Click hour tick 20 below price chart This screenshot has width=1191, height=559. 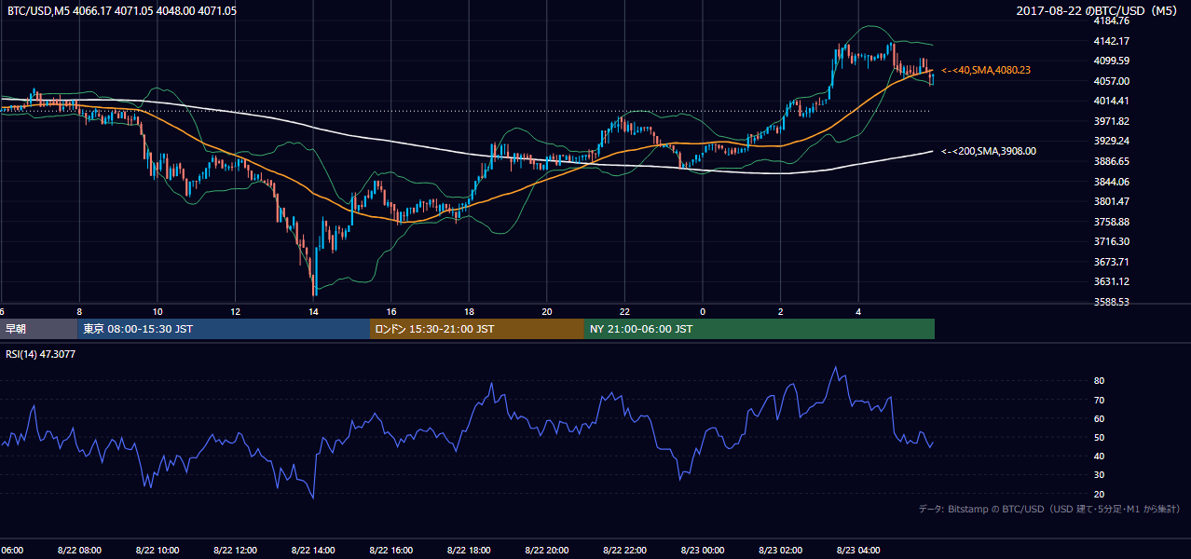tap(547, 311)
